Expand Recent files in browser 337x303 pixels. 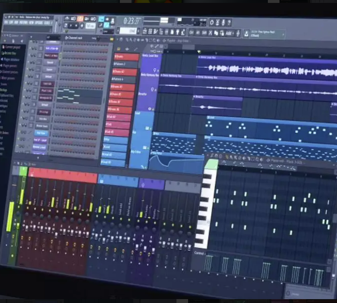pyautogui.click(x=9, y=53)
